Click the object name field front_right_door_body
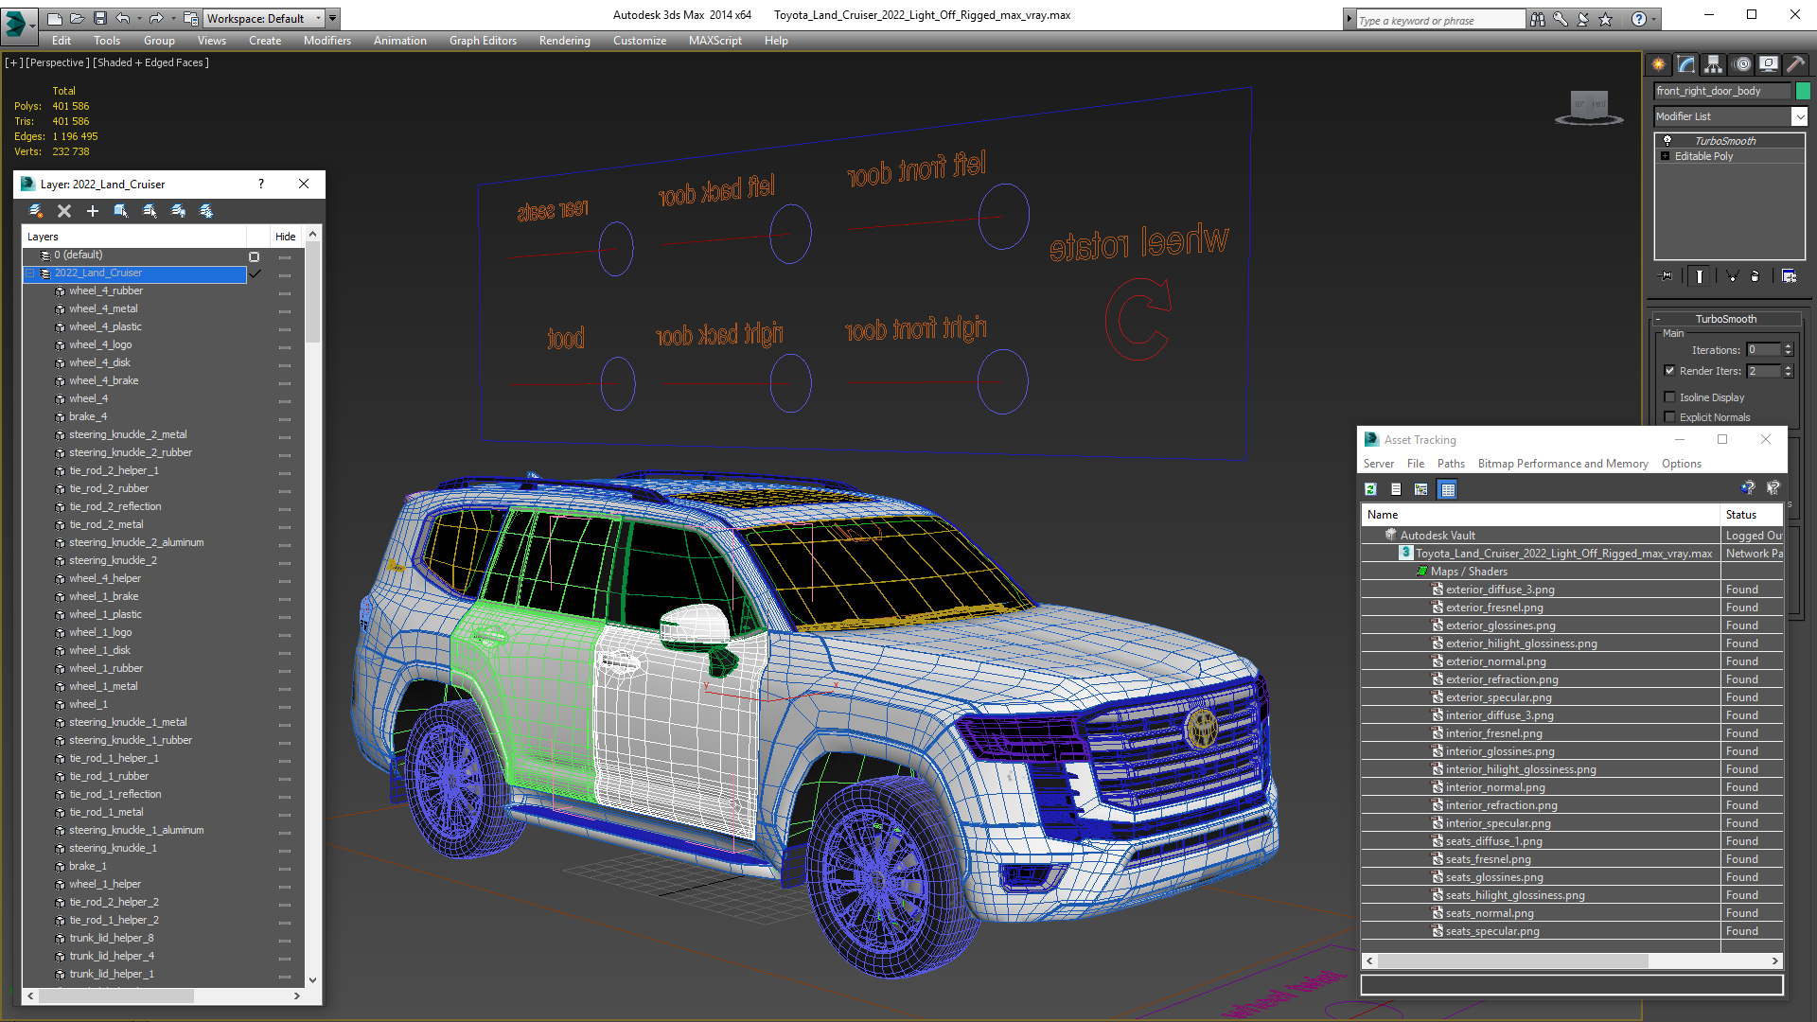The image size is (1817, 1022). tap(1722, 91)
